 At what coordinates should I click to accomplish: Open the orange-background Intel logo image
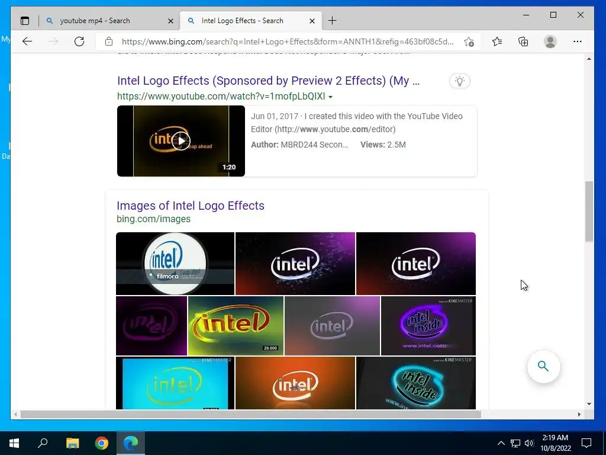pyautogui.click(x=295, y=383)
